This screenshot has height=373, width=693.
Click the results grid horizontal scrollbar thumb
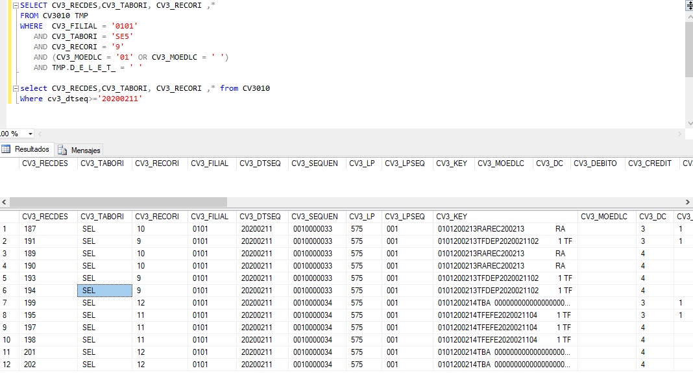coord(119,202)
